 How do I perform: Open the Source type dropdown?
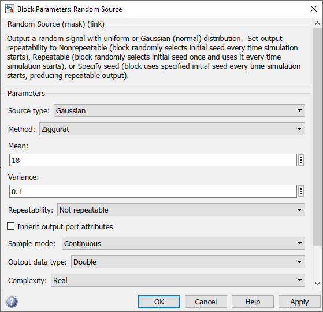point(179,110)
